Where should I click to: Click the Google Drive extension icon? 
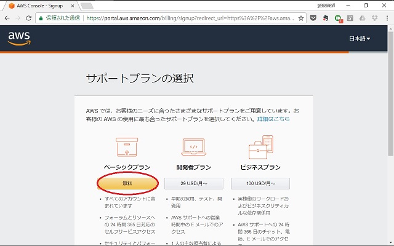click(x=362, y=18)
